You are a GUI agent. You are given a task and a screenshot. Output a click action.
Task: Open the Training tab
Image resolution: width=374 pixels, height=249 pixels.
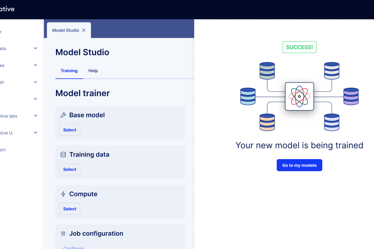[x=69, y=71]
